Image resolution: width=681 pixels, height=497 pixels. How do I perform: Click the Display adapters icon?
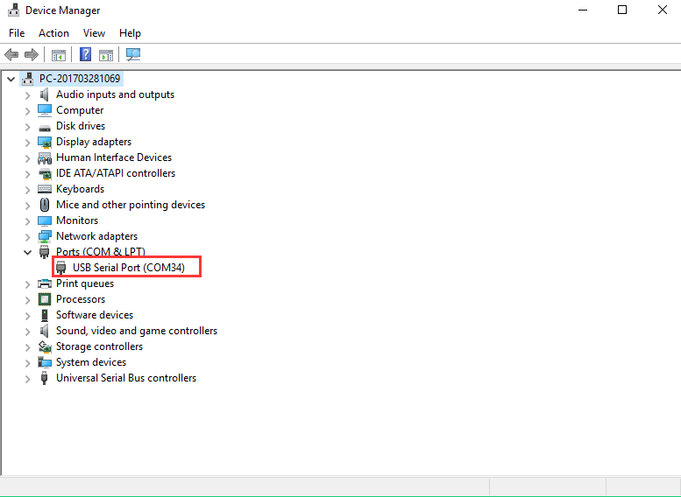[45, 142]
